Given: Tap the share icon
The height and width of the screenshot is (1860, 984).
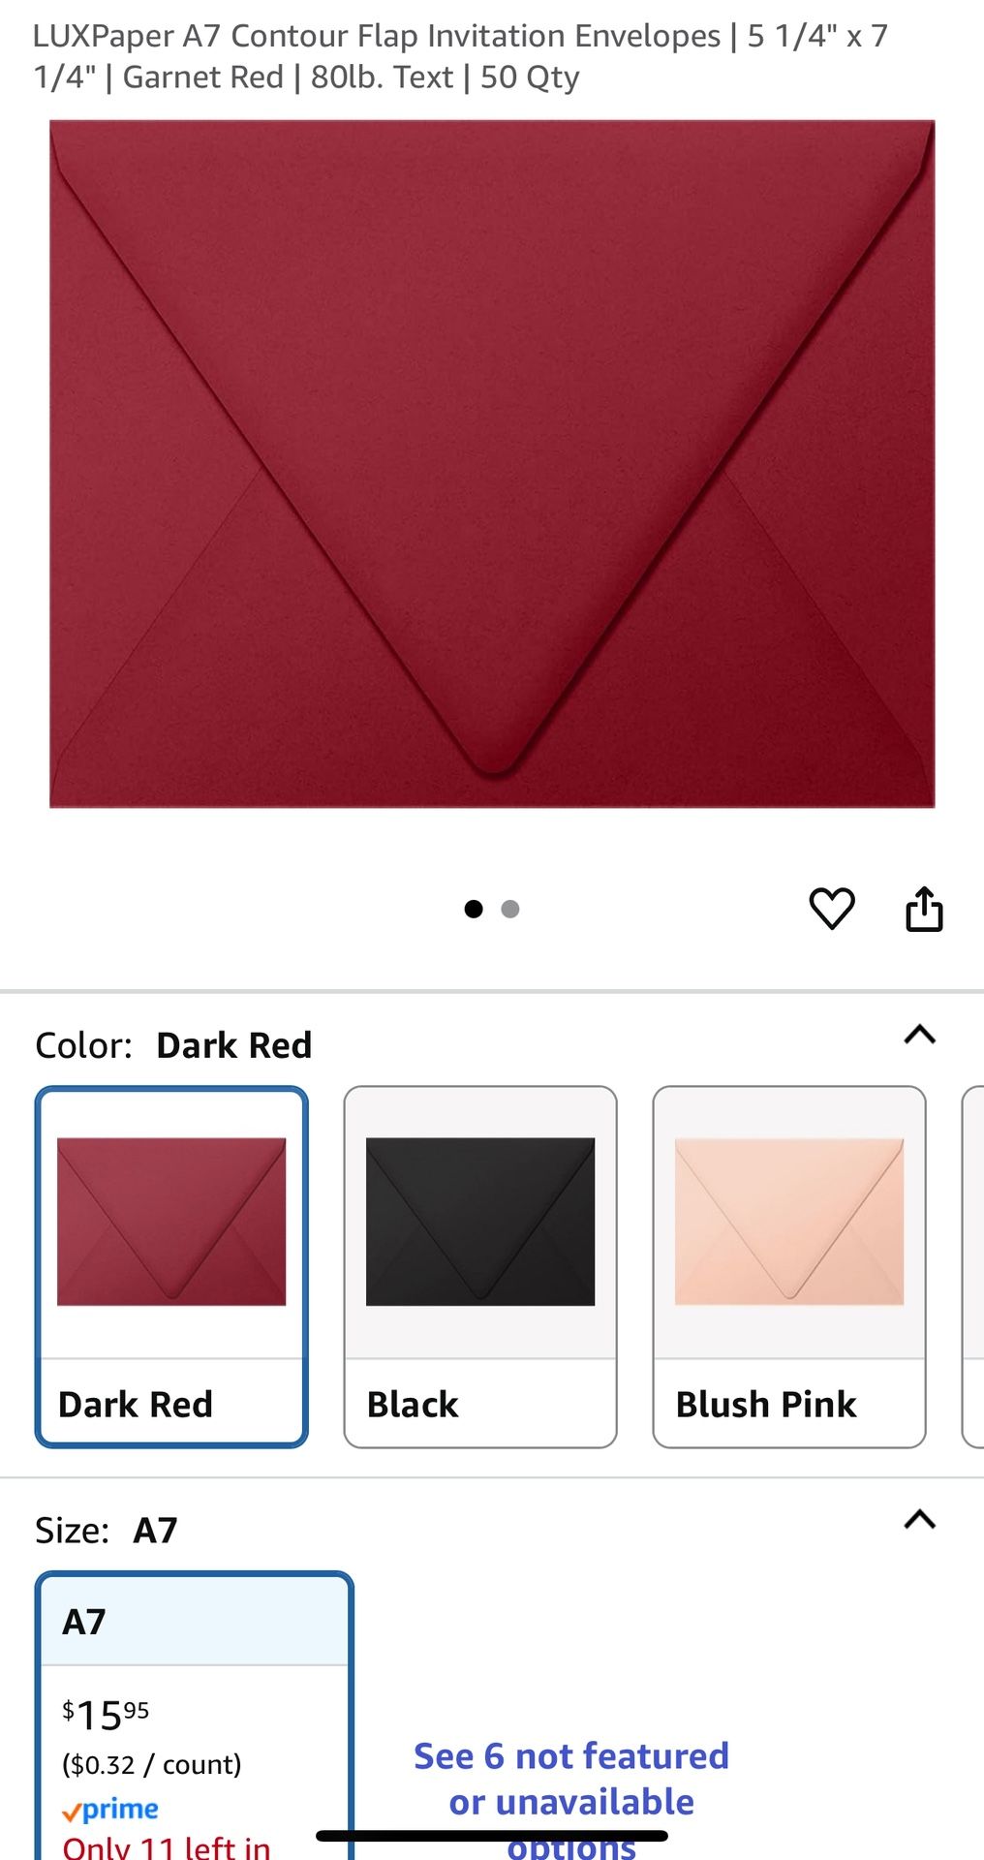Looking at the screenshot, I should (x=924, y=909).
